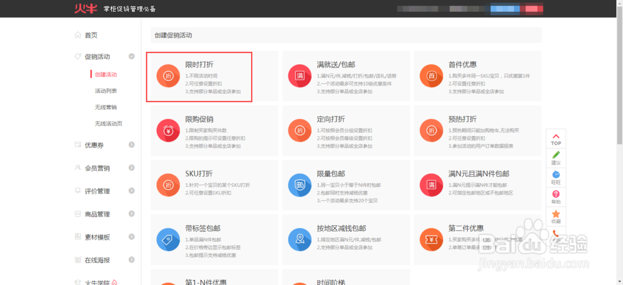623x285 pixels.
Task: Click the icon beside 在线海报
Action: 78,260
